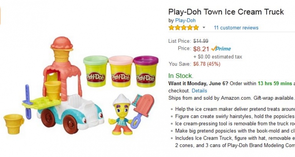Click the red popsicle mold image
The height and width of the screenshot is (157, 295).
pos(143,109)
